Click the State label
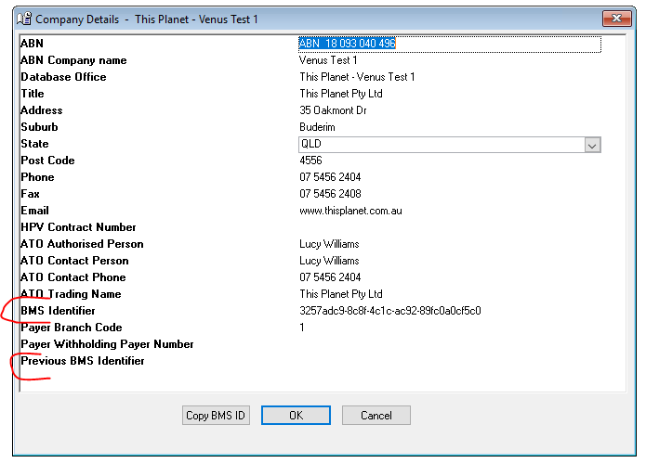Screen dimensions: 646x463 pos(34,144)
